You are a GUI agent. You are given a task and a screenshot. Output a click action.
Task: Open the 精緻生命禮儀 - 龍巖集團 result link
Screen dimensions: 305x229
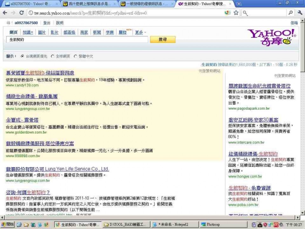click(x=32, y=96)
